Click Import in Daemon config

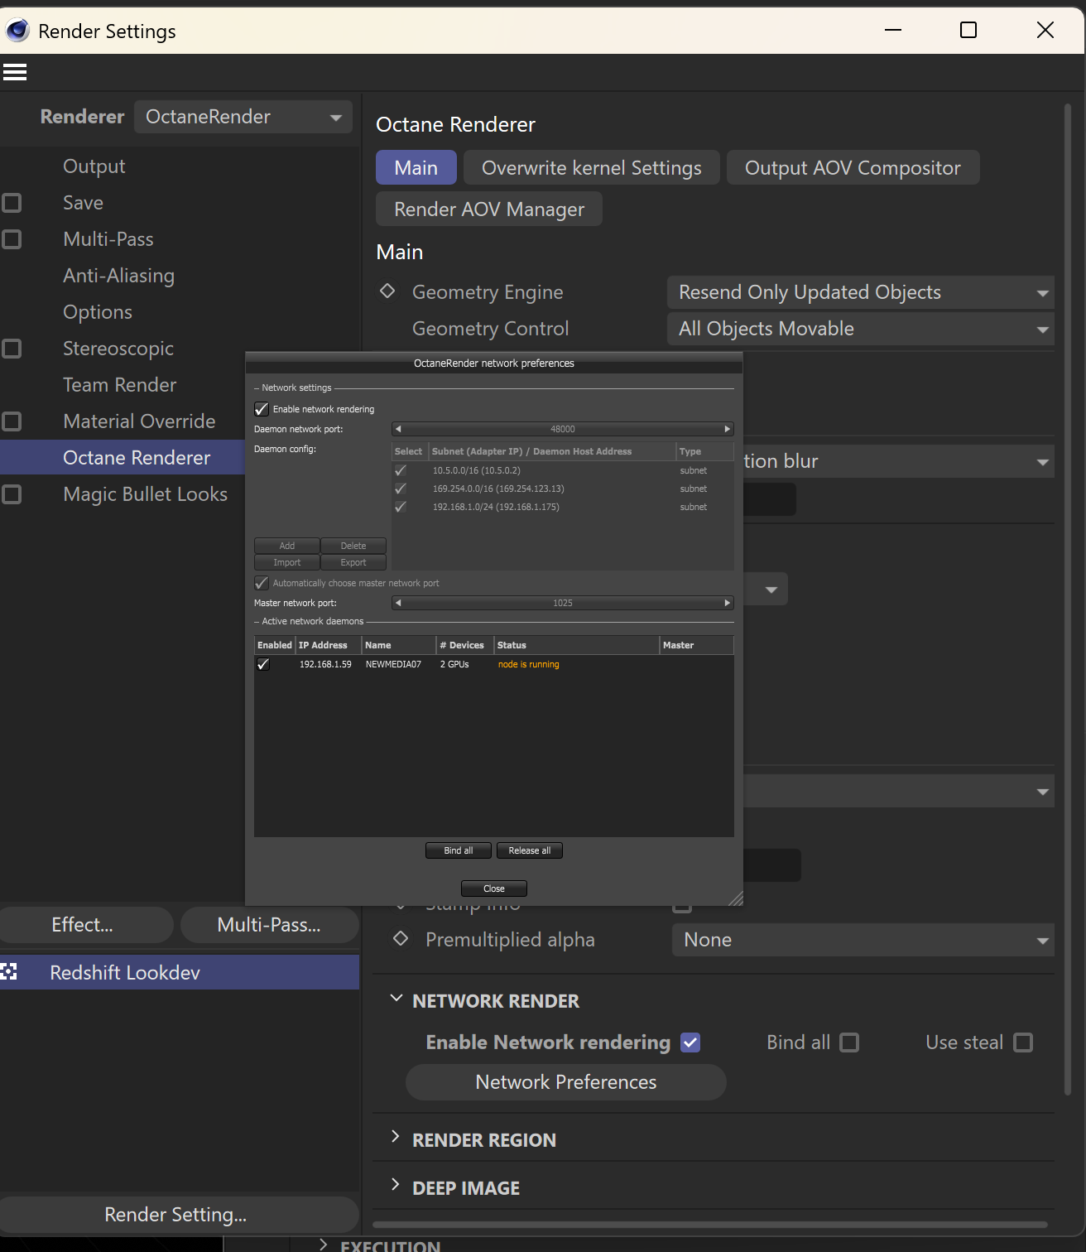tap(287, 562)
